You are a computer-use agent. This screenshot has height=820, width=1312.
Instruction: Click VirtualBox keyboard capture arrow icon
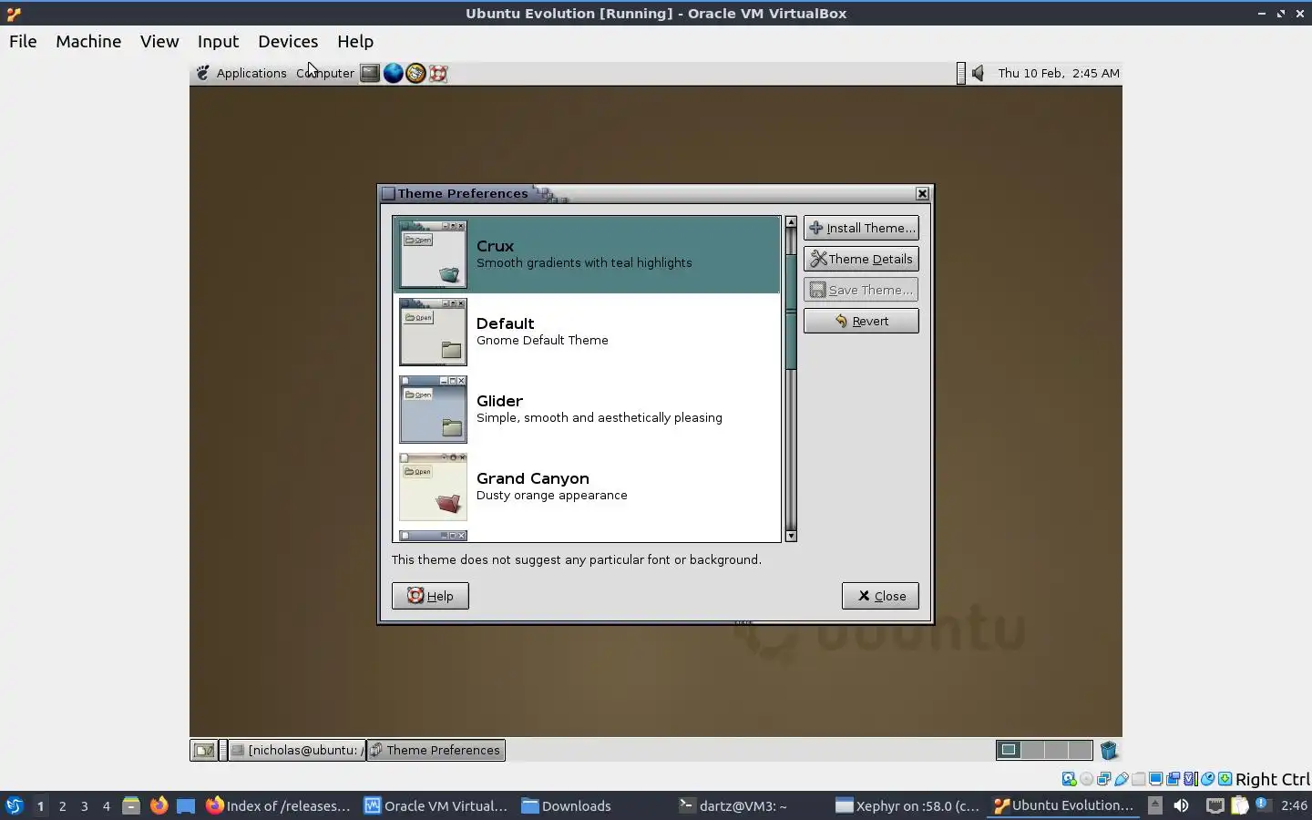click(1225, 779)
